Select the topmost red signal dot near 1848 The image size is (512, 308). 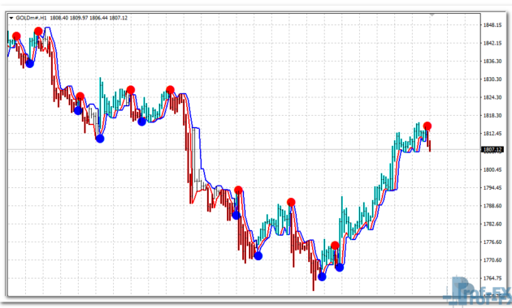pyautogui.click(x=38, y=32)
